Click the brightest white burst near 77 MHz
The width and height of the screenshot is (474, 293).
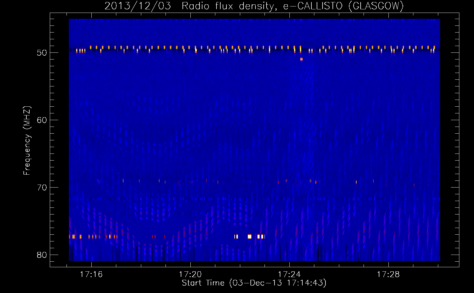[250, 236]
